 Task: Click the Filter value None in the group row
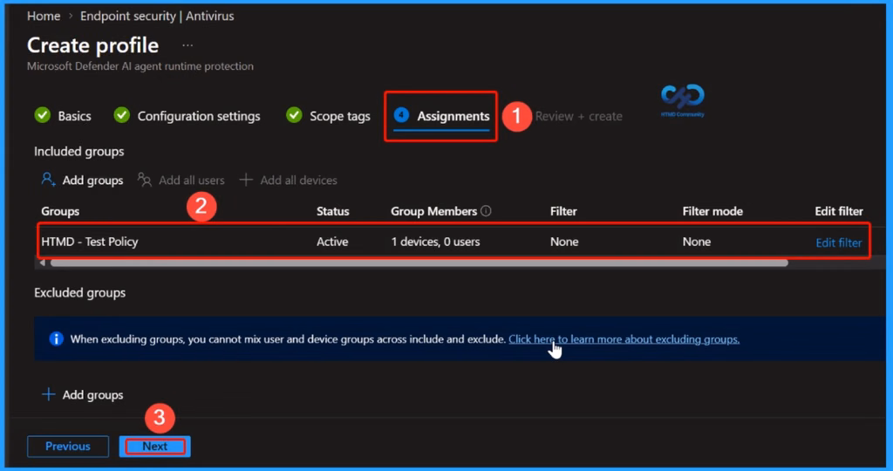point(564,242)
